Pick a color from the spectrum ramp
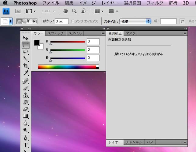This screenshot has width=196, height=152. tap(68, 67)
